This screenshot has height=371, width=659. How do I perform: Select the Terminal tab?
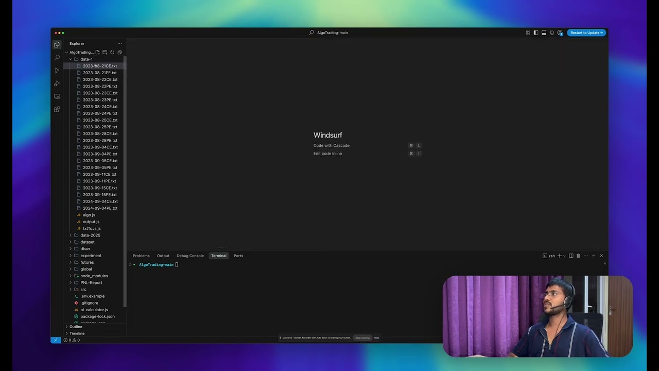pyautogui.click(x=219, y=256)
